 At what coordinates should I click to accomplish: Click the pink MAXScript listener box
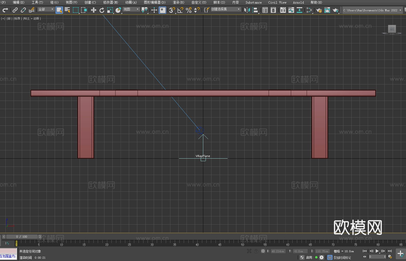(8, 251)
